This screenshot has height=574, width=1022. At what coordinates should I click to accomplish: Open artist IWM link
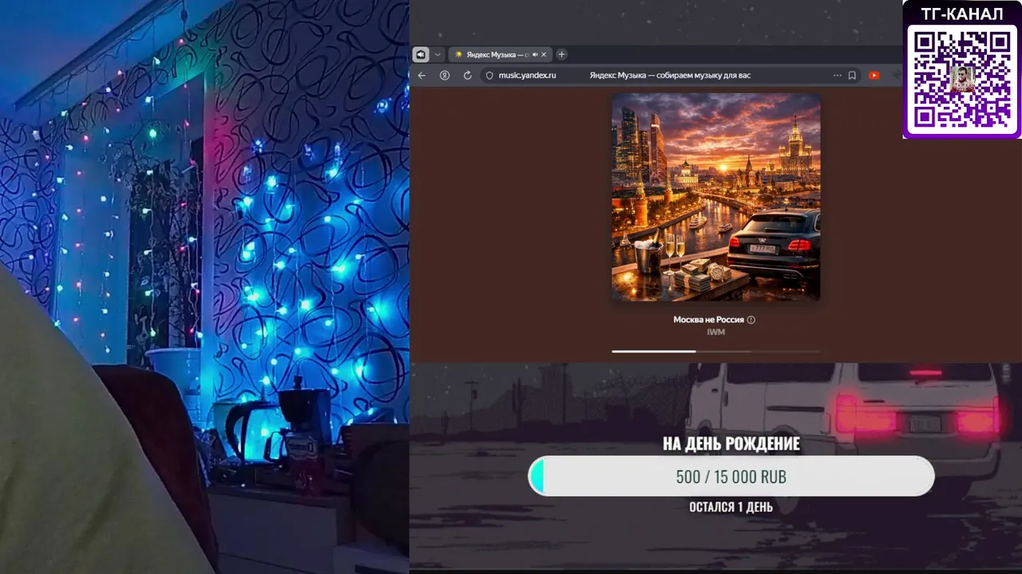716,332
